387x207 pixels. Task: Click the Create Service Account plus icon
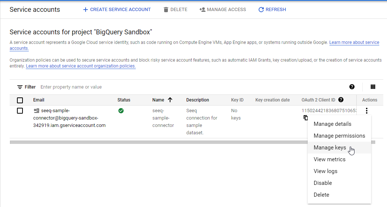86,10
